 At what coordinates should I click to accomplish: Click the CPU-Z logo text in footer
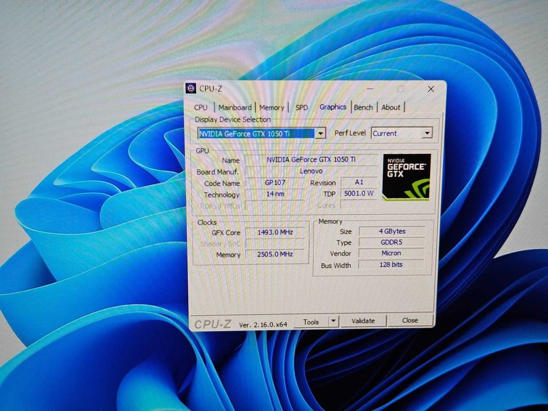(x=213, y=324)
